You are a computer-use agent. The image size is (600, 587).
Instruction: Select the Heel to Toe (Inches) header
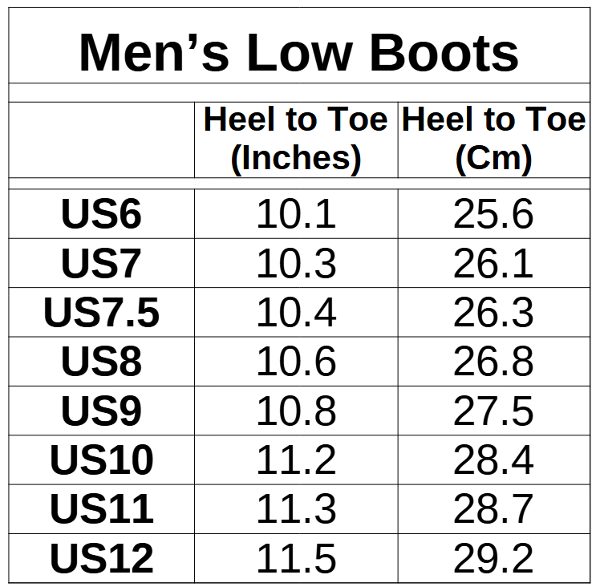(296, 140)
